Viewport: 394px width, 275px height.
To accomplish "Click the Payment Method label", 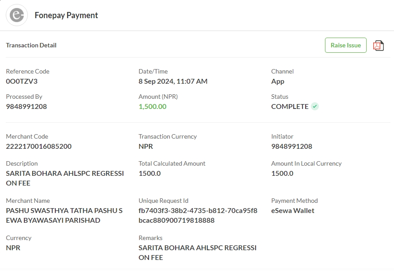I will point(295,201).
